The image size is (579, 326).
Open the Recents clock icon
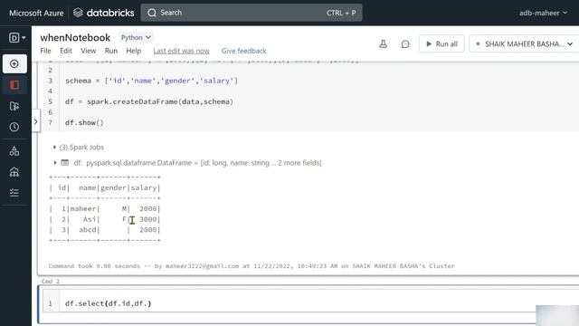click(x=14, y=127)
